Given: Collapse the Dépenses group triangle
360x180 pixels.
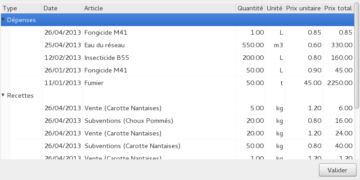Looking at the screenshot, I should click(3, 19).
